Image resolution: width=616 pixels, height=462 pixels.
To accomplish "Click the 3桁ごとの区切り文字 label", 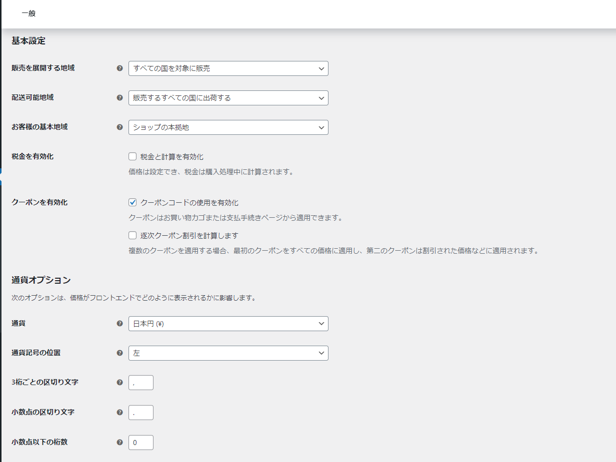I will coord(45,382).
